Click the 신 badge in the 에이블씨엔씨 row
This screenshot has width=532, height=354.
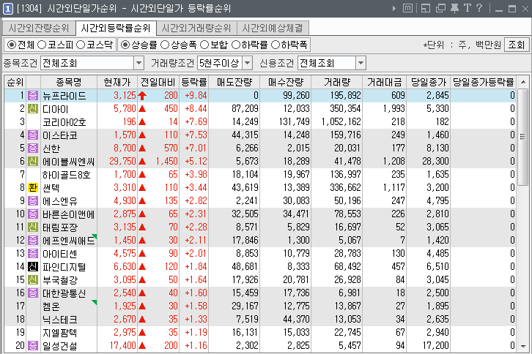(33, 161)
